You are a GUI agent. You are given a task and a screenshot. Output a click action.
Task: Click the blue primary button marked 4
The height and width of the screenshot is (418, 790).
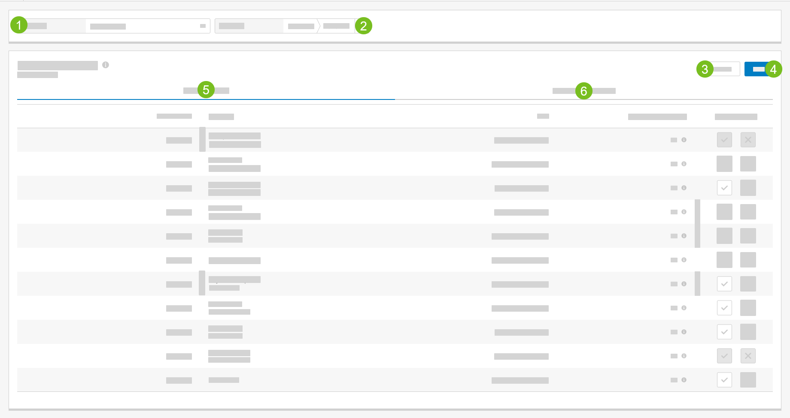(758, 69)
